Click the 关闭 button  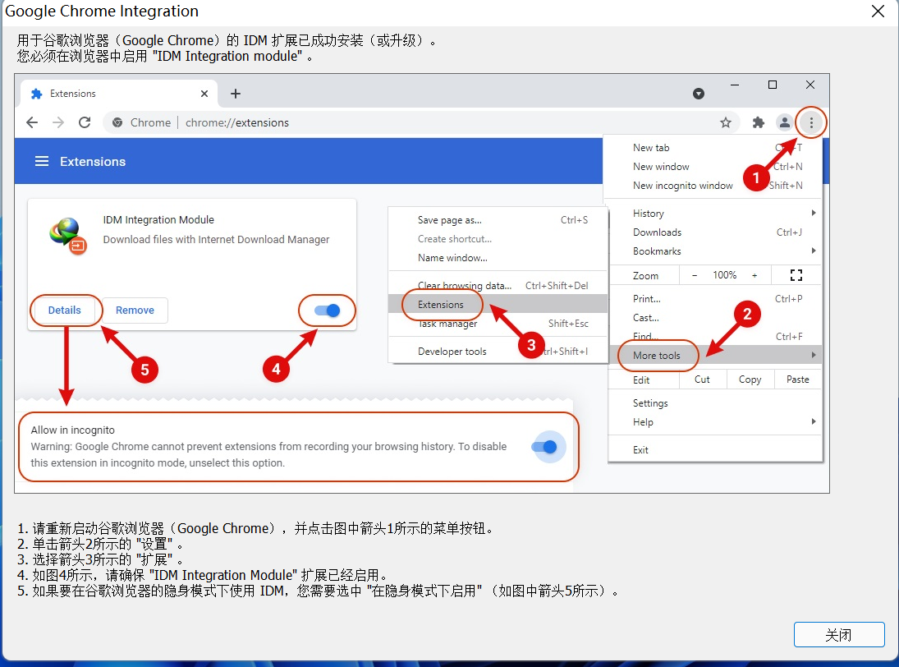click(x=839, y=634)
